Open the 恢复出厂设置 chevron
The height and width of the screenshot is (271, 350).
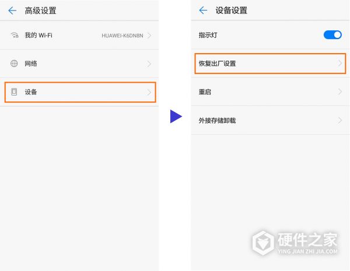point(340,64)
